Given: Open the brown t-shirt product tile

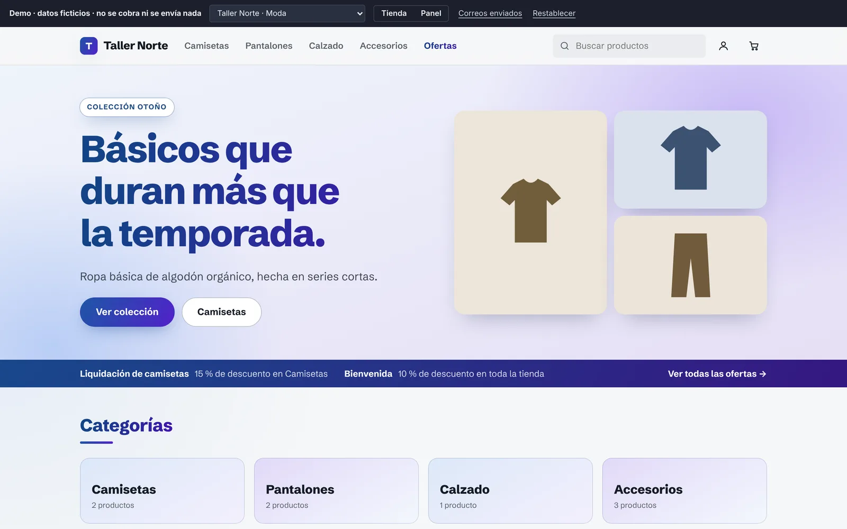Looking at the screenshot, I should 530,212.
